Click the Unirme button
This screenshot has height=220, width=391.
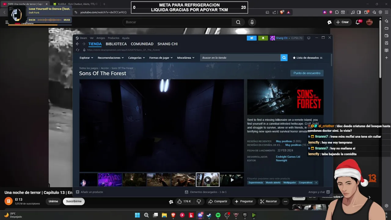coord(53,201)
